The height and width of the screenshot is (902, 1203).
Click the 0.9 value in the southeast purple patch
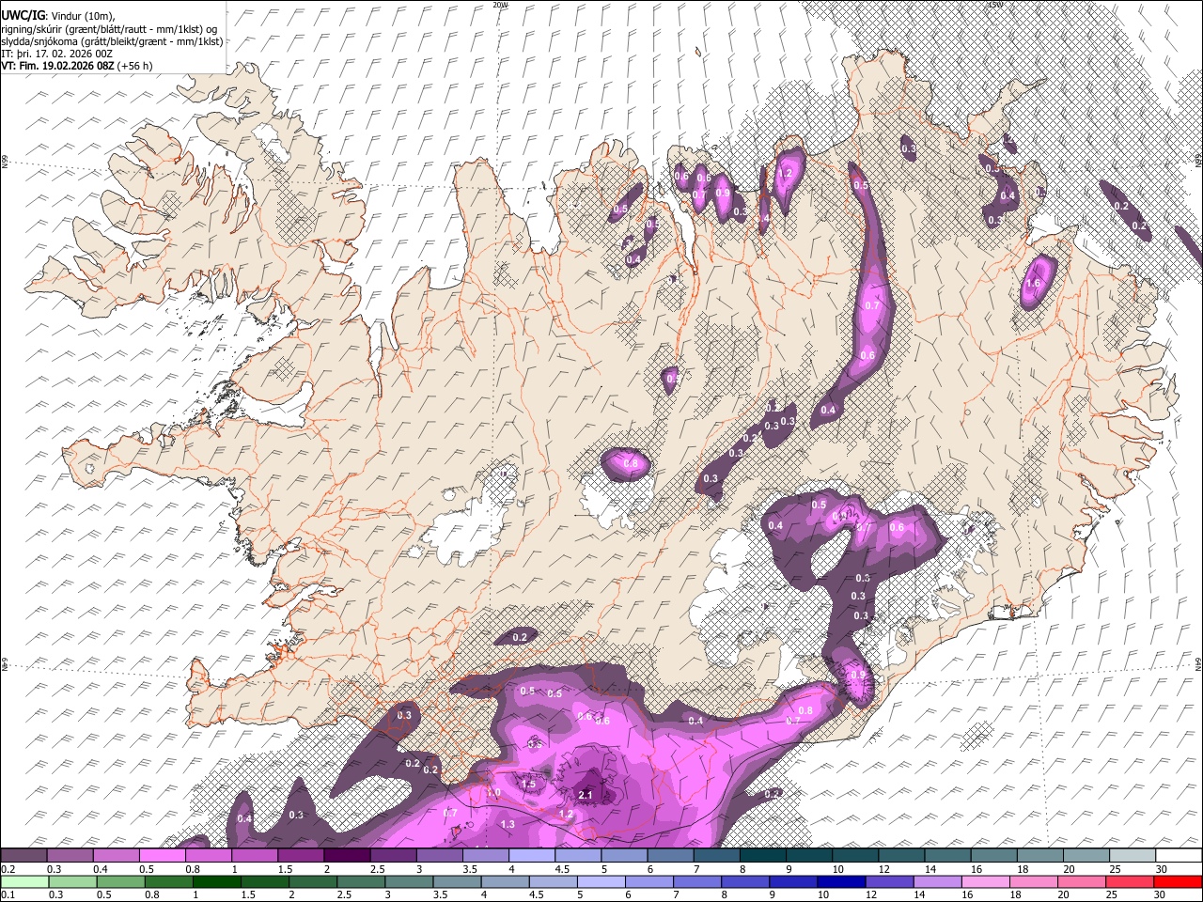click(857, 675)
